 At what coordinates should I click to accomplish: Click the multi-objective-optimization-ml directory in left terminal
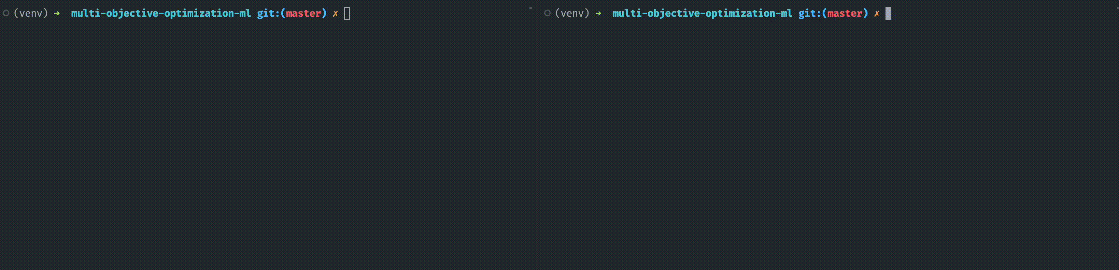click(161, 13)
